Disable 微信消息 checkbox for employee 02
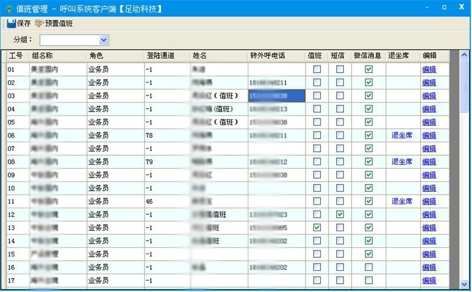The height and width of the screenshot is (292, 472). pyautogui.click(x=369, y=83)
